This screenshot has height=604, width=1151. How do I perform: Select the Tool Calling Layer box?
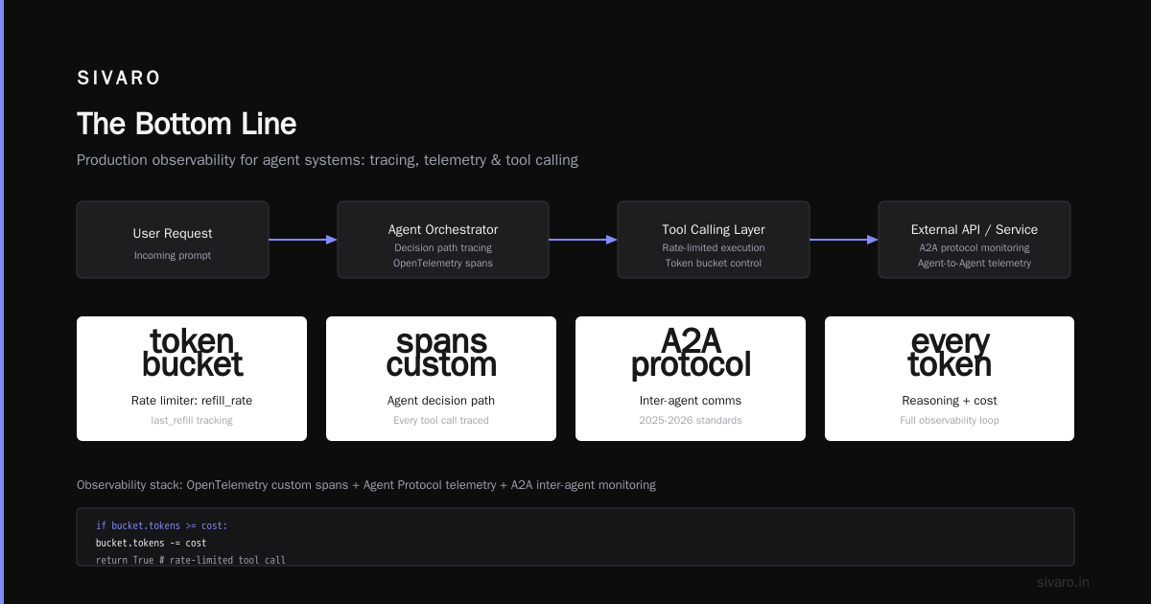714,240
